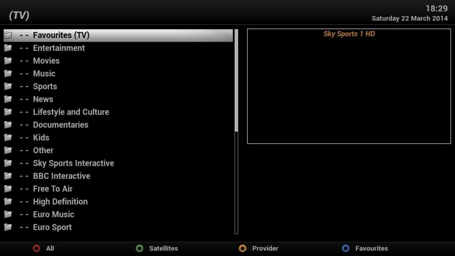
Task: Click the (TV) screen title
Action: click(19, 15)
